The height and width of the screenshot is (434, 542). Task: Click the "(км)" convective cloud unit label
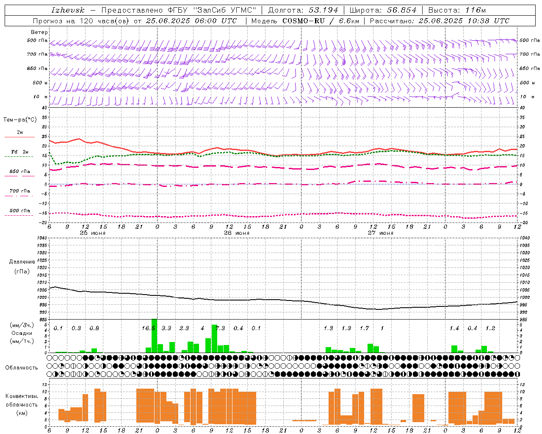(22, 413)
